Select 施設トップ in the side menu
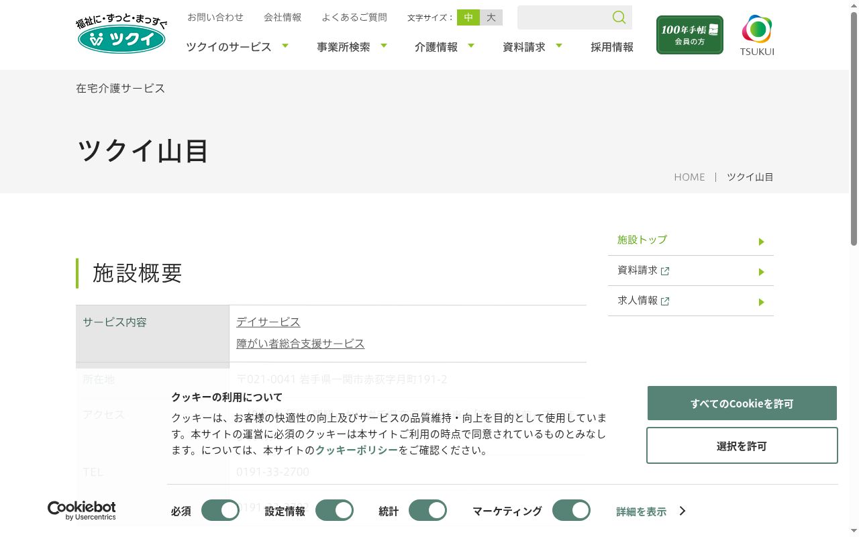 [x=691, y=240]
